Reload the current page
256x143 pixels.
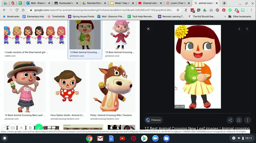click(17, 10)
